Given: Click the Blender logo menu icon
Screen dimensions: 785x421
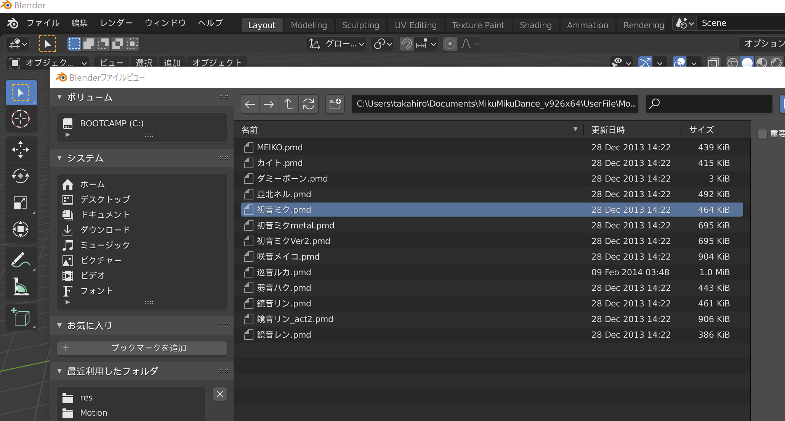Looking at the screenshot, I should click(12, 23).
